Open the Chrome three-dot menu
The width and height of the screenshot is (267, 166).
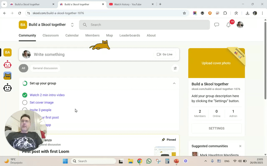(262, 13)
